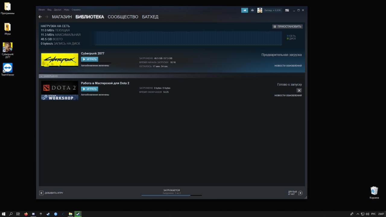Open the Игры menu
Viewport: 386px width, 217px height.
pos(67,10)
